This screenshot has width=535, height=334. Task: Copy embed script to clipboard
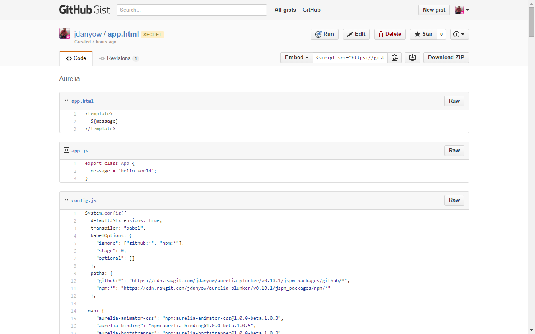tap(395, 58)
